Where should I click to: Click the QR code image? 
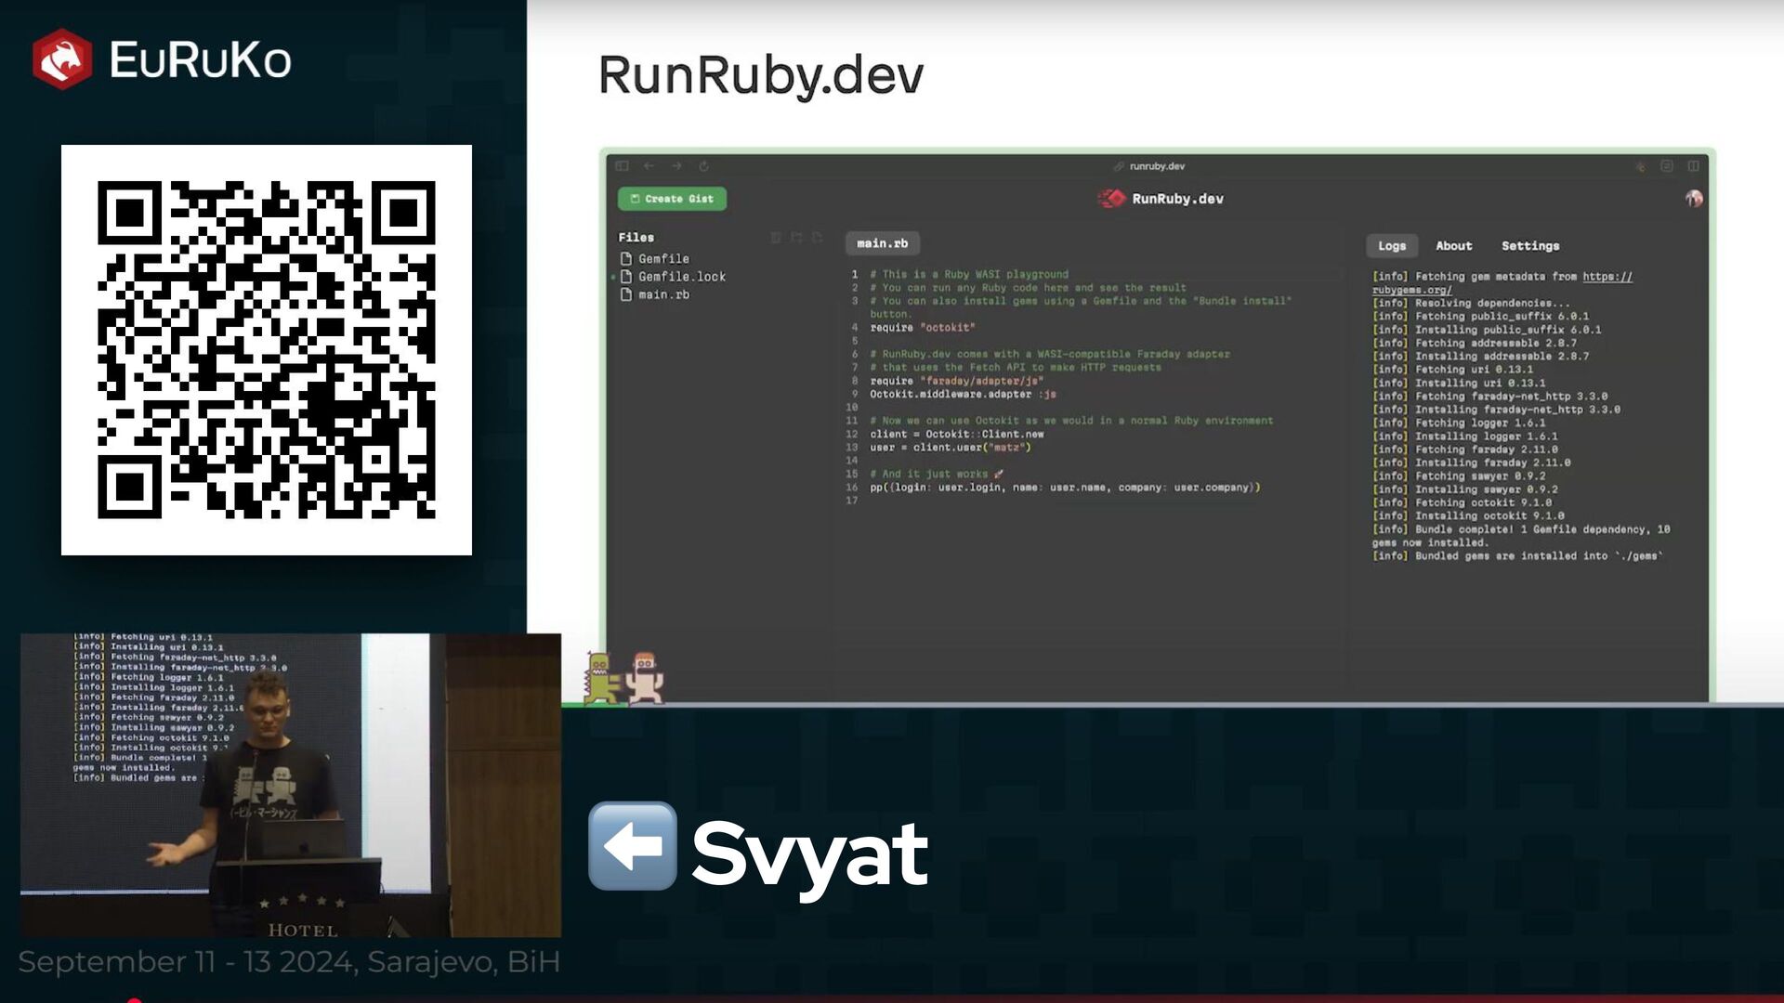[x=267, y=350]
